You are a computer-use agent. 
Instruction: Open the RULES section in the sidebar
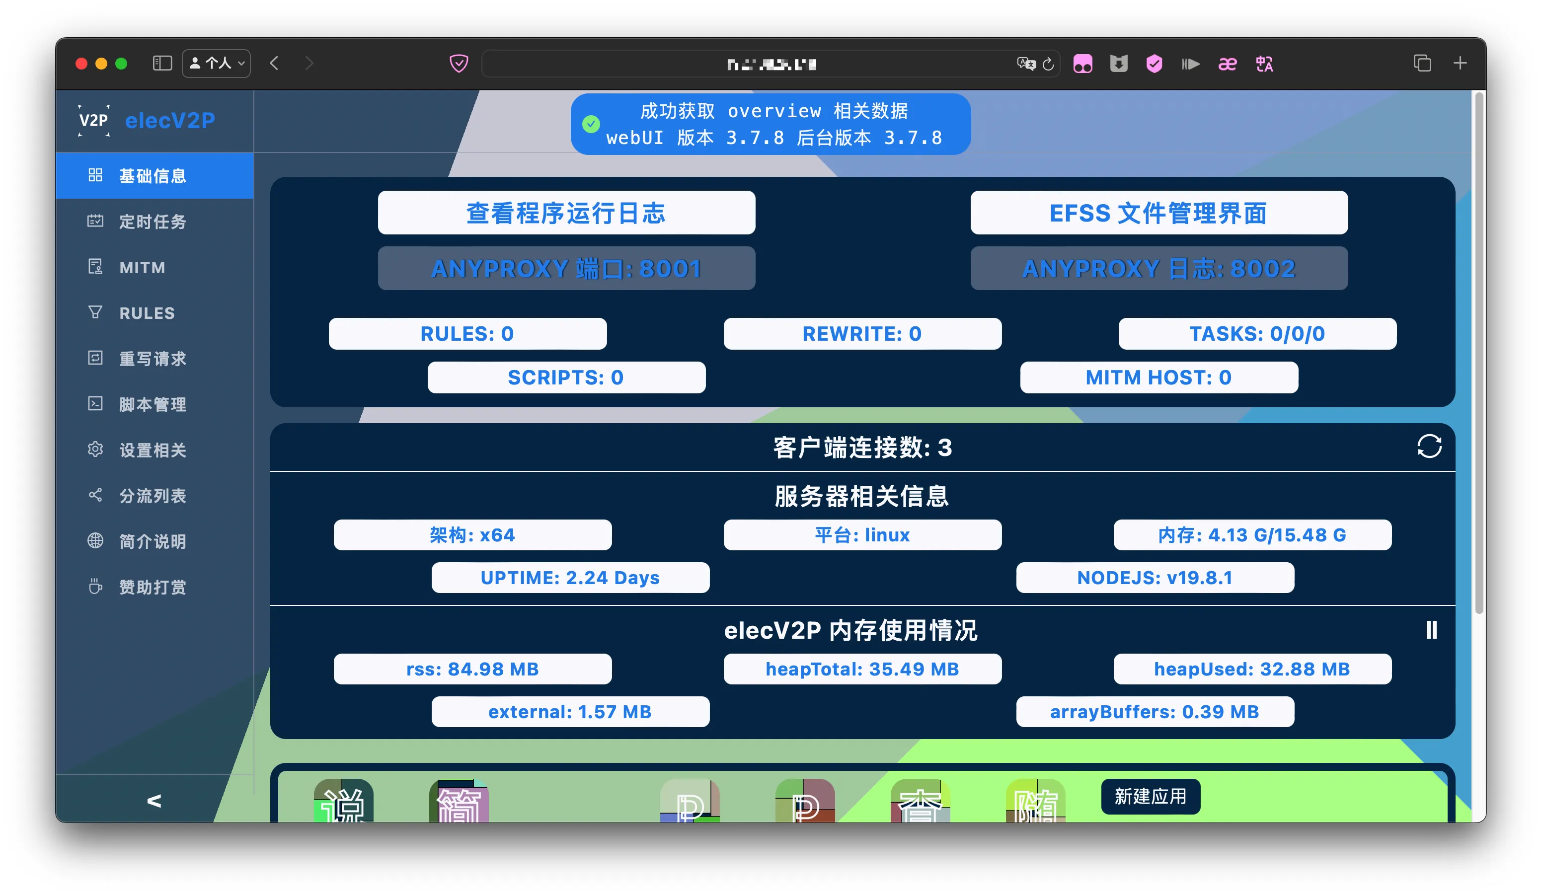147,313
